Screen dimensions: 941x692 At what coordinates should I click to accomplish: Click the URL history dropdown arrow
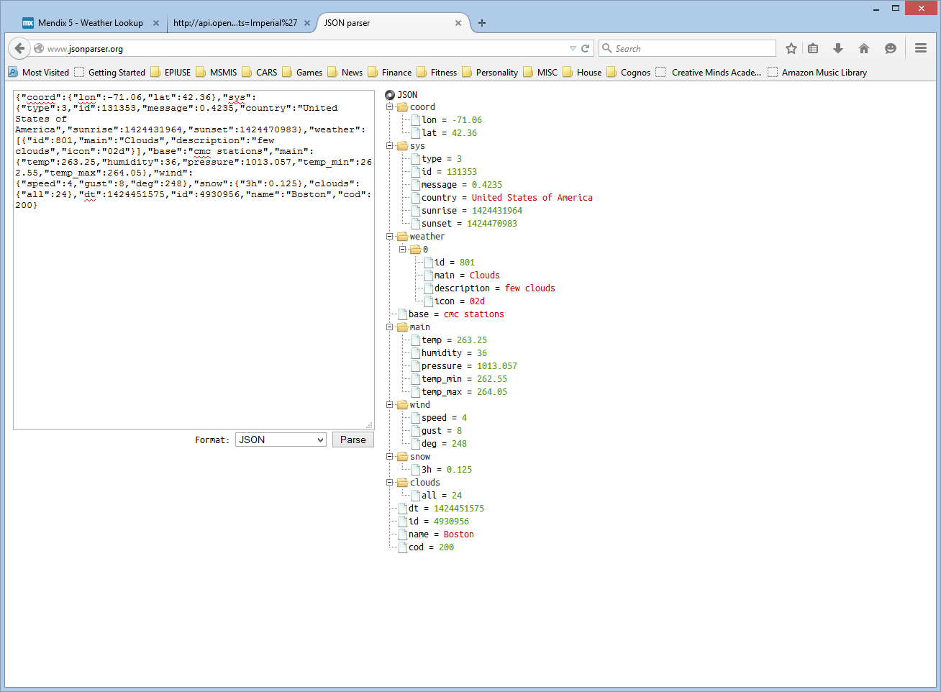click(x=573, y=48)
